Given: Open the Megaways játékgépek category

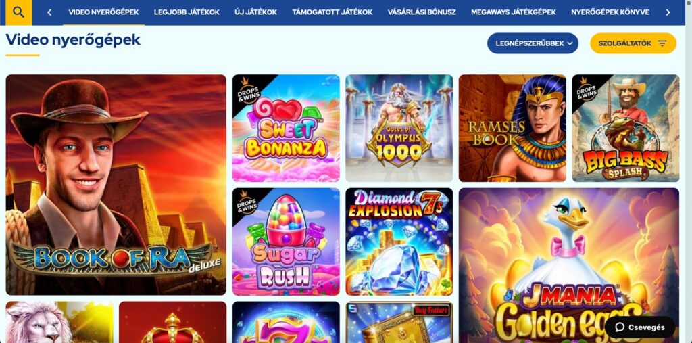Looking at the screenshot, I should [x=514, y=12].
